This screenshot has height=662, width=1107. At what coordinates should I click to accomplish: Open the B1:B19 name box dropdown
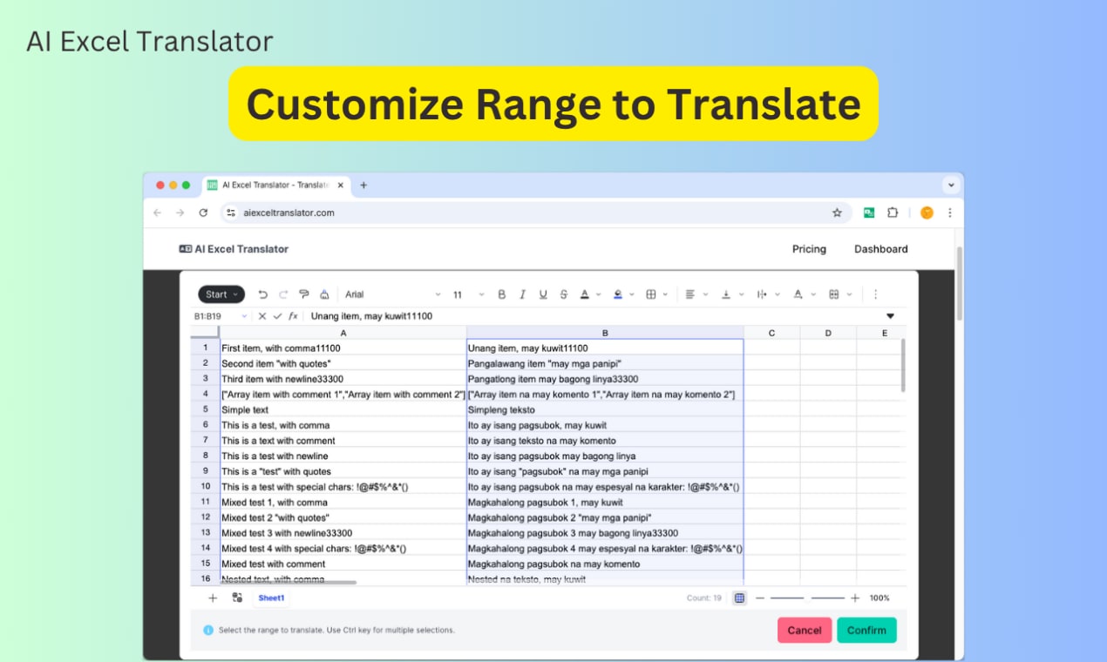(x=244, y=316)
